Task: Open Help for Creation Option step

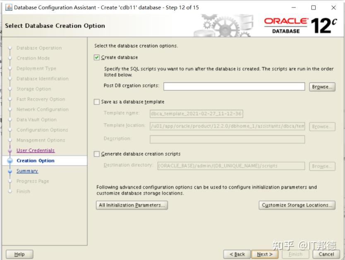Action: click(19, 254)
